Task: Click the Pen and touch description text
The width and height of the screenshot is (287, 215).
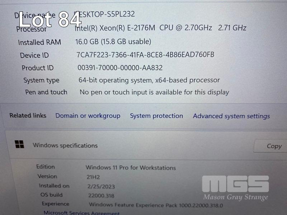Action: point(154,92)
